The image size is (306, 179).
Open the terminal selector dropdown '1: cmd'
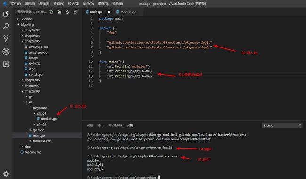282,125
